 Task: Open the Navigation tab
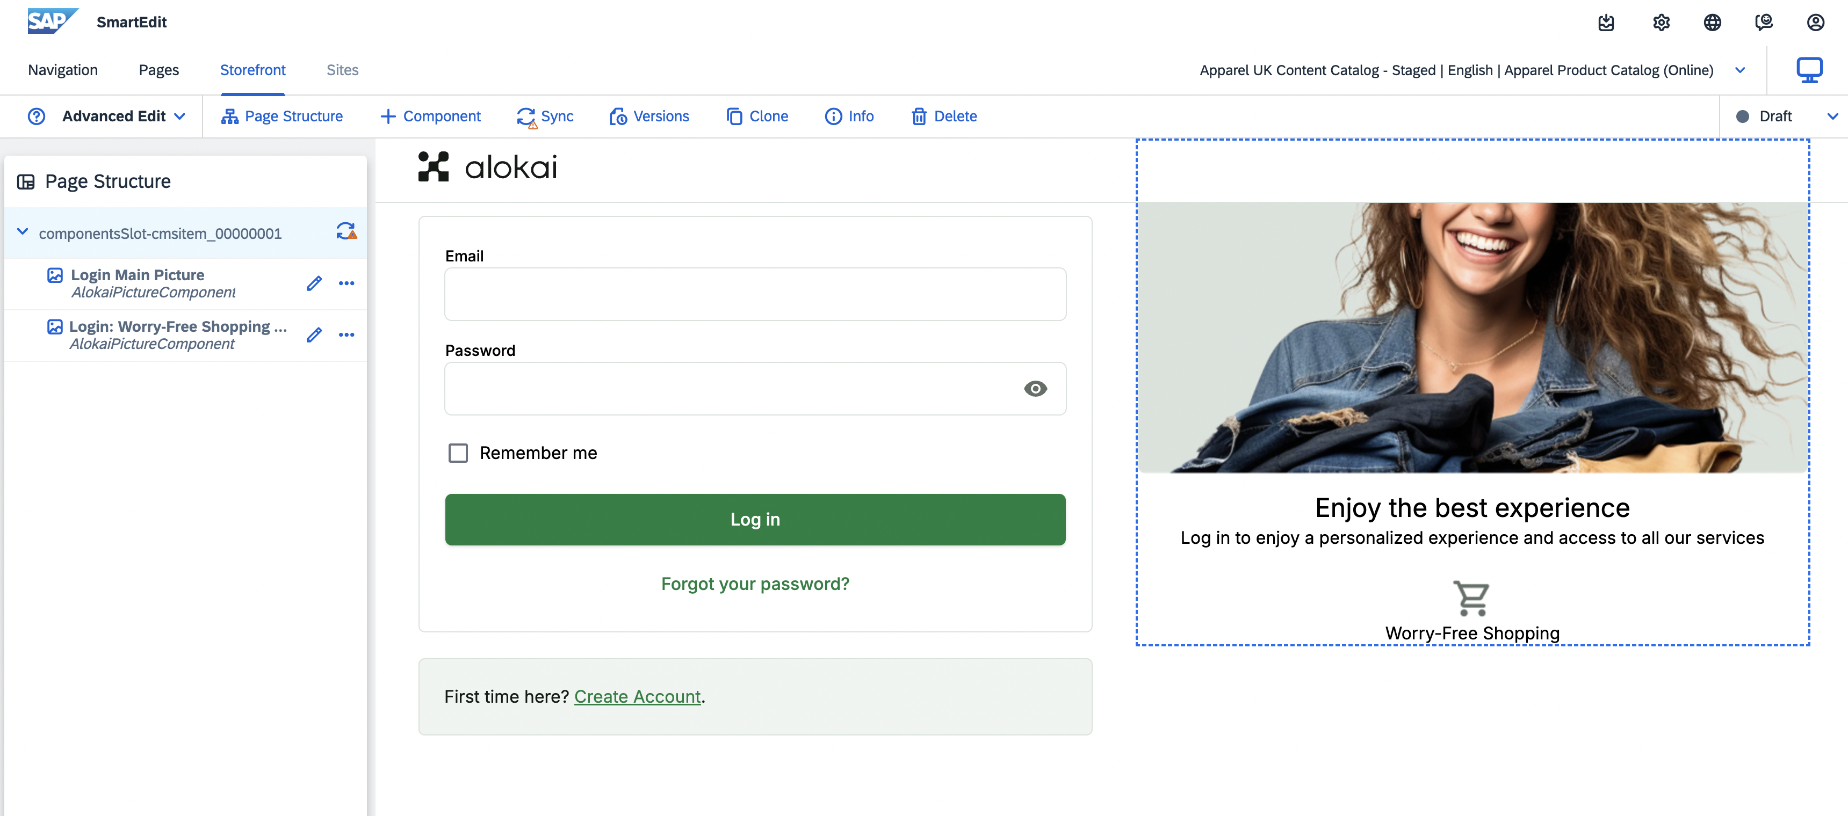coord(62,70)
